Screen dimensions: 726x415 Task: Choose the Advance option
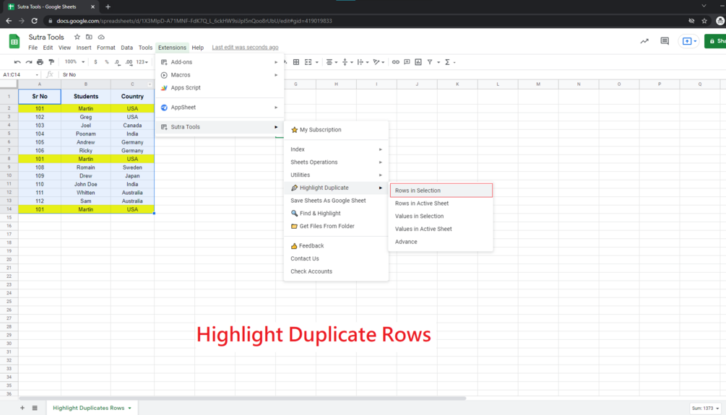click(x=441, y=242)
